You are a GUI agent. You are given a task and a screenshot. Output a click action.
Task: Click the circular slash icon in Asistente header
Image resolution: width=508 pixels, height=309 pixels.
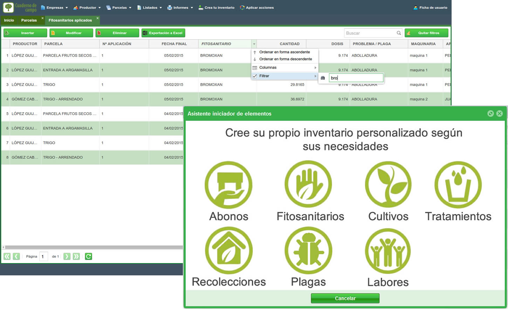click(490, 114)
